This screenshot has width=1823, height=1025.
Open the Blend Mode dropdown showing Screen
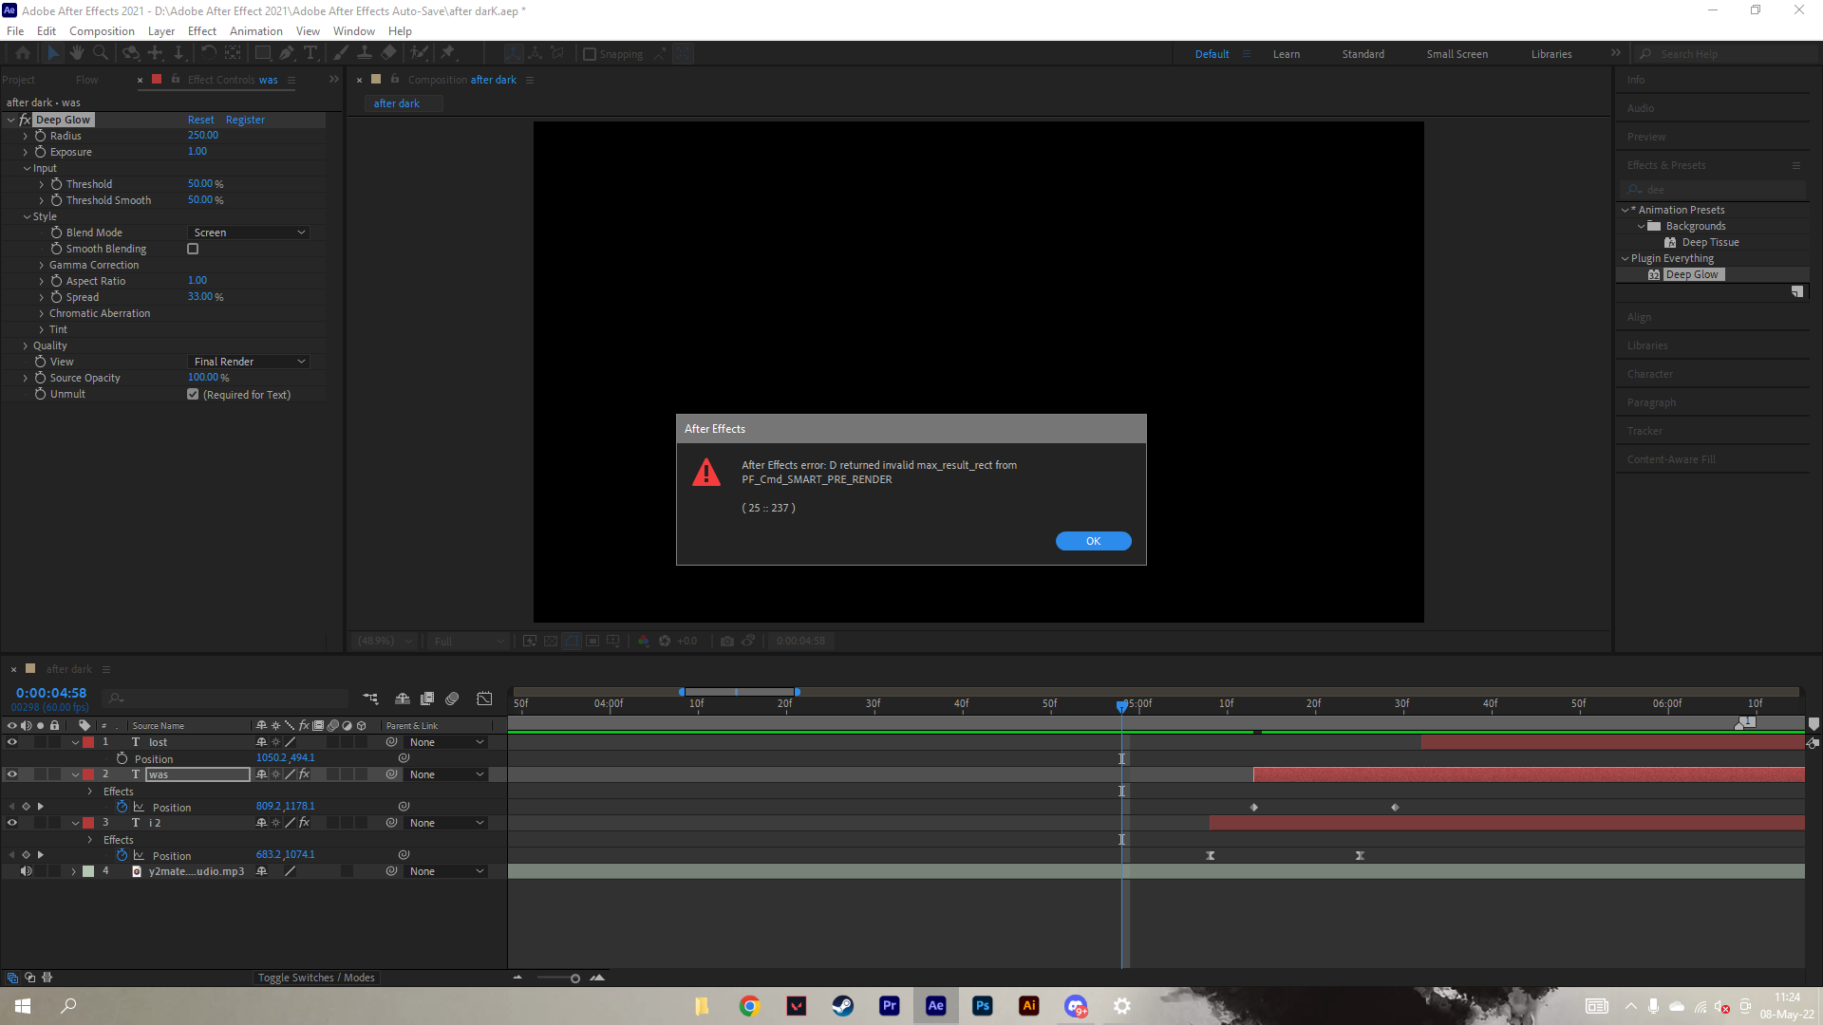pyautogui.click(x=248, y=233)
